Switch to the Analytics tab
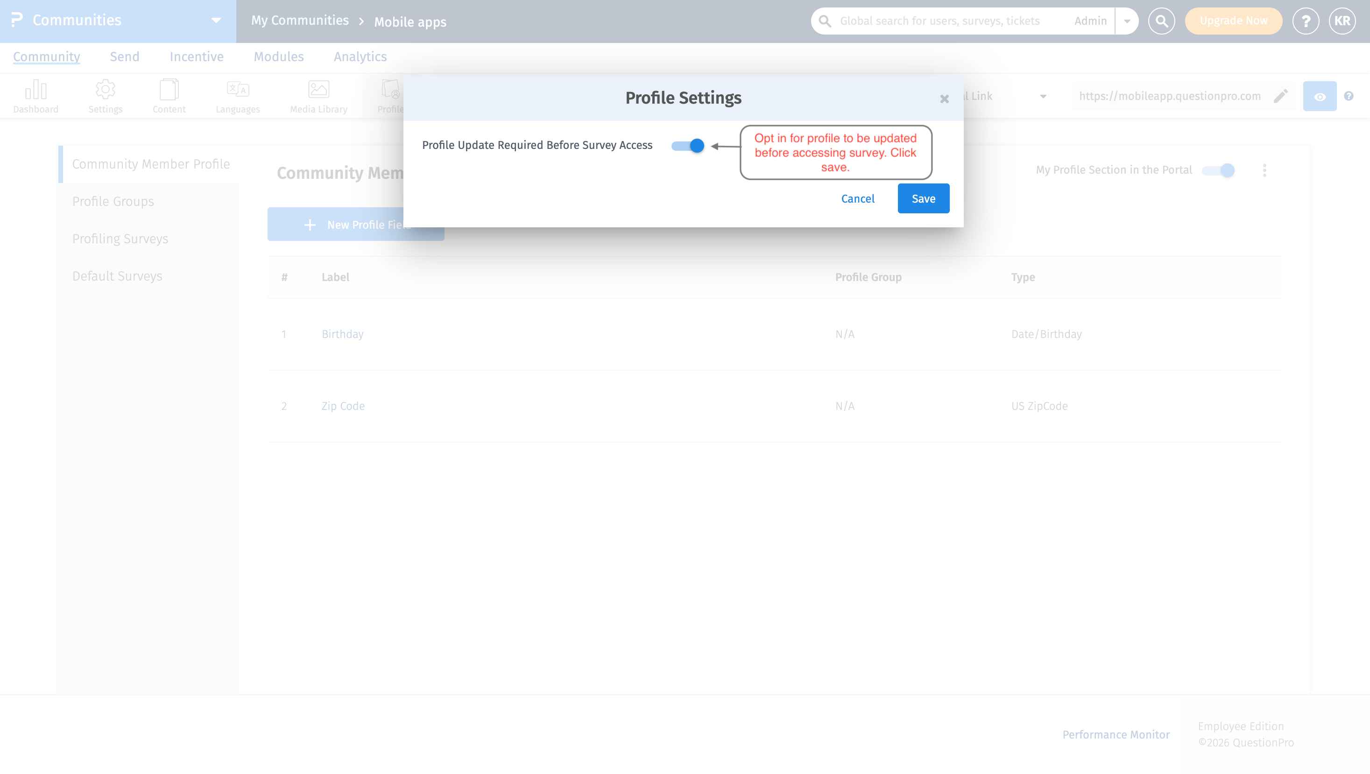 [360, 57]
